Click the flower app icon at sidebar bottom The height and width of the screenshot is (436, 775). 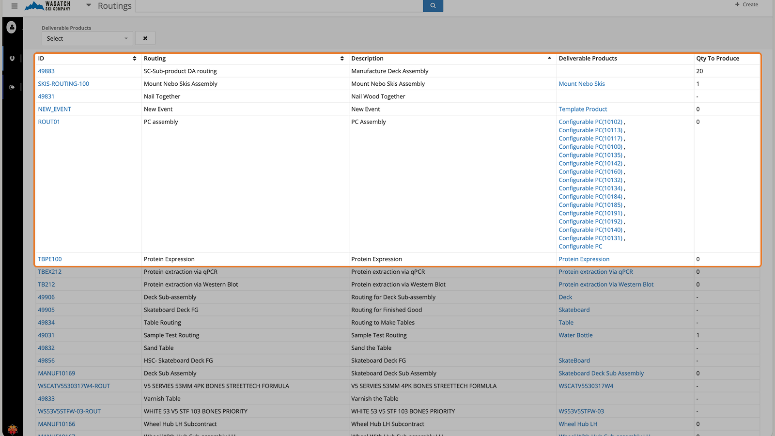(12, 429)
